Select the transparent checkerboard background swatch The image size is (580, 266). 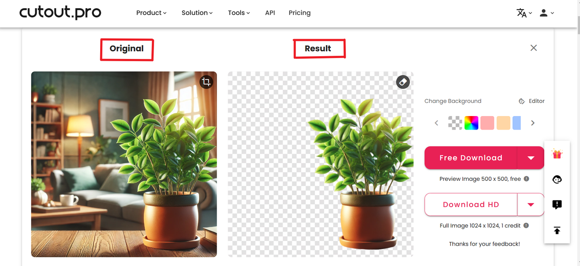pyautogui.click(x=455, y=123)
